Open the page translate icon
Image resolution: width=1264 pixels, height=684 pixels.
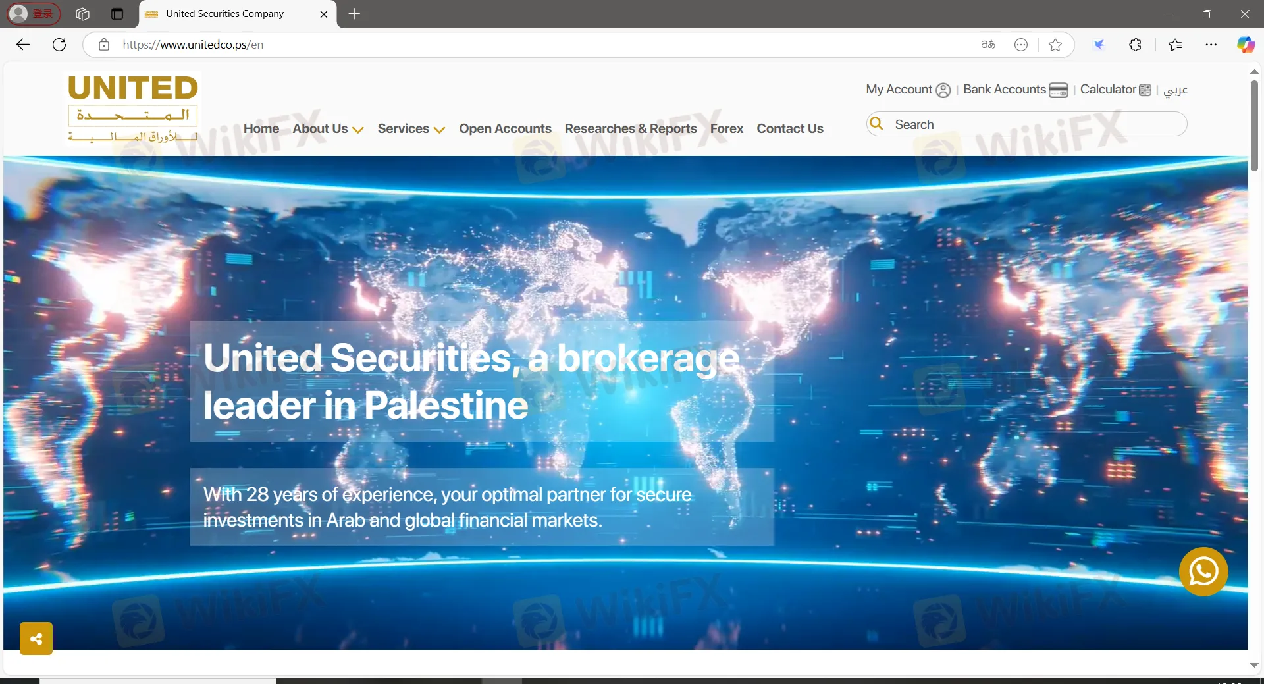(988, 45)
